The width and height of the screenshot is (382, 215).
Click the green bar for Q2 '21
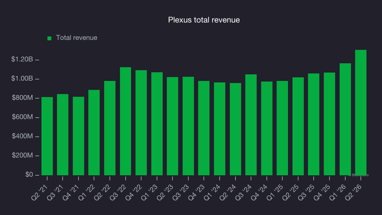[x=47, y=136]
